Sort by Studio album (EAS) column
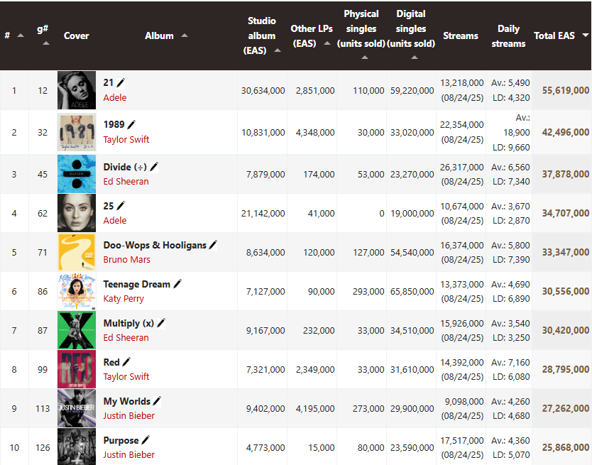Screen dimensions: 592x465 (262, 35)
